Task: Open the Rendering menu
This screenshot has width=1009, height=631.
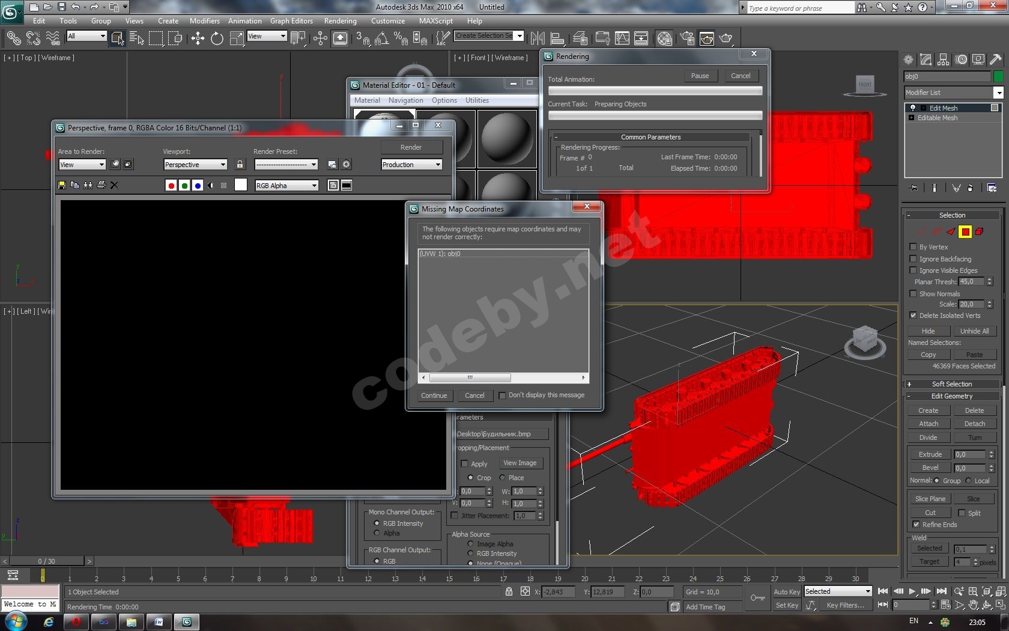Action: click(x=341, y=20)
